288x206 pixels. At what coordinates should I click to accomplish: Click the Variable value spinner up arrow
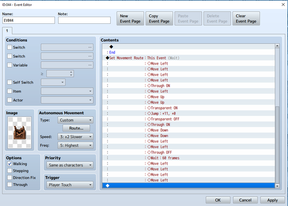tap(71, 72)
